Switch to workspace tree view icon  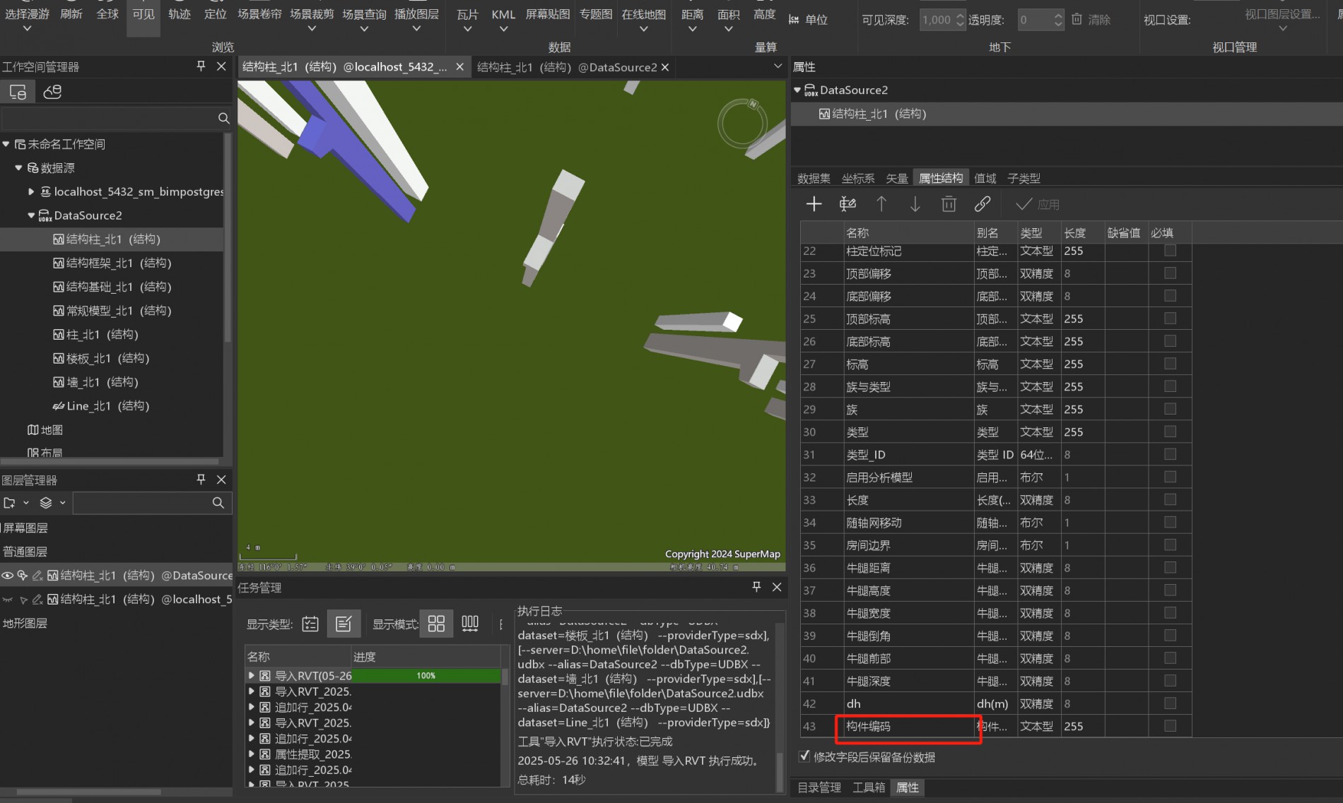pyautogui.click(x=18, y=92)
